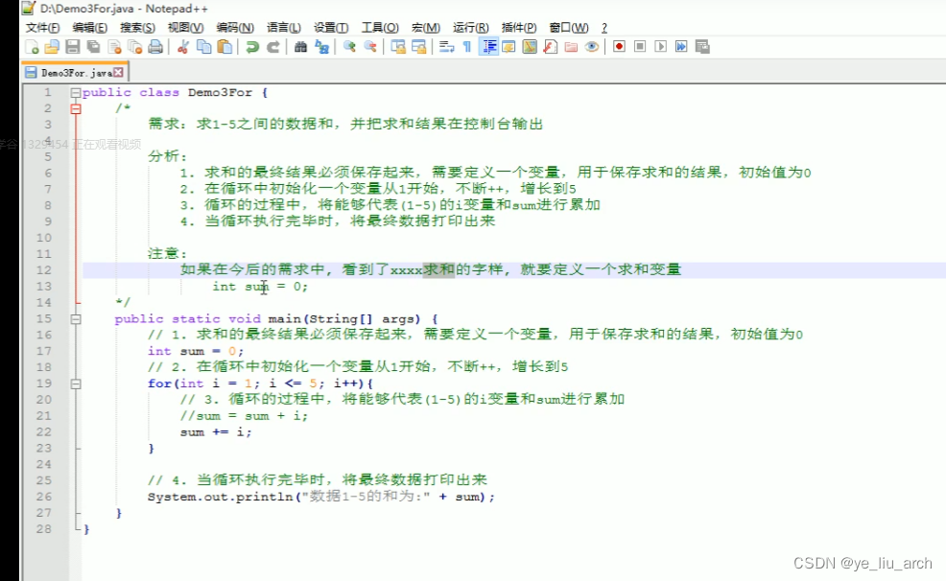Open Find with the binoculars icon
The image size is (946, 581).
point(300,47)
